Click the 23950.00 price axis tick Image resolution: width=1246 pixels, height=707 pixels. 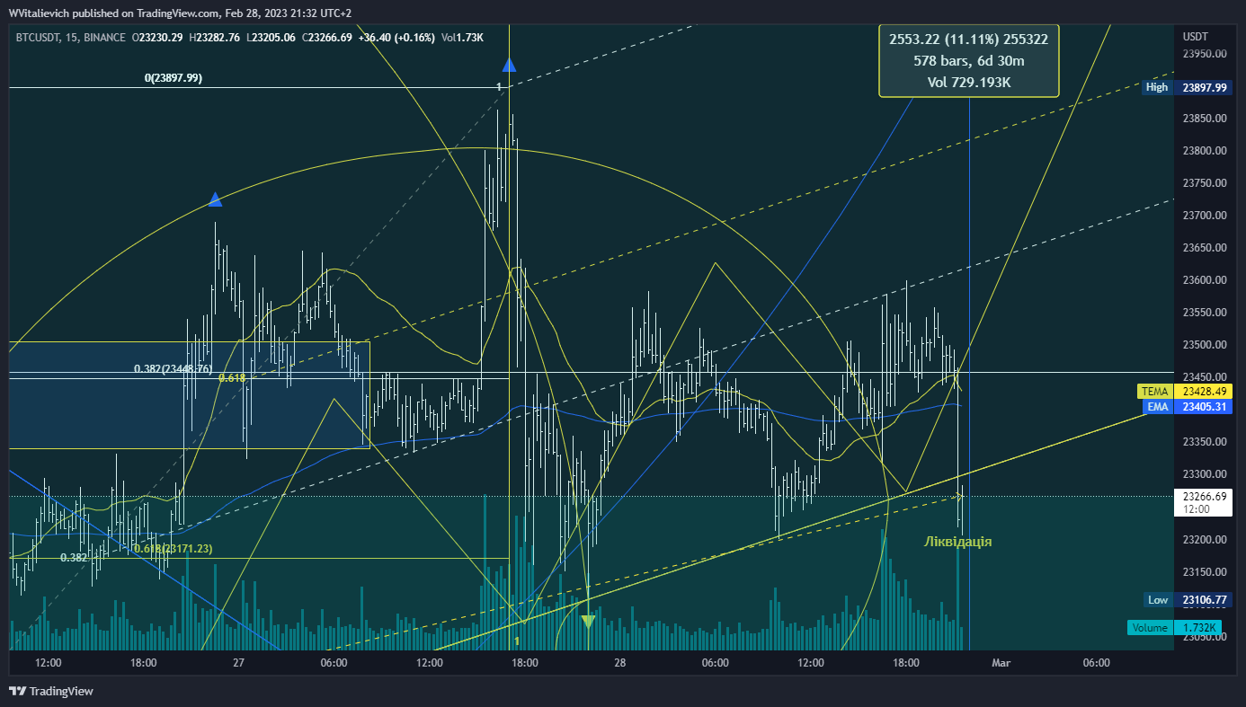[x=1205, y=54]
